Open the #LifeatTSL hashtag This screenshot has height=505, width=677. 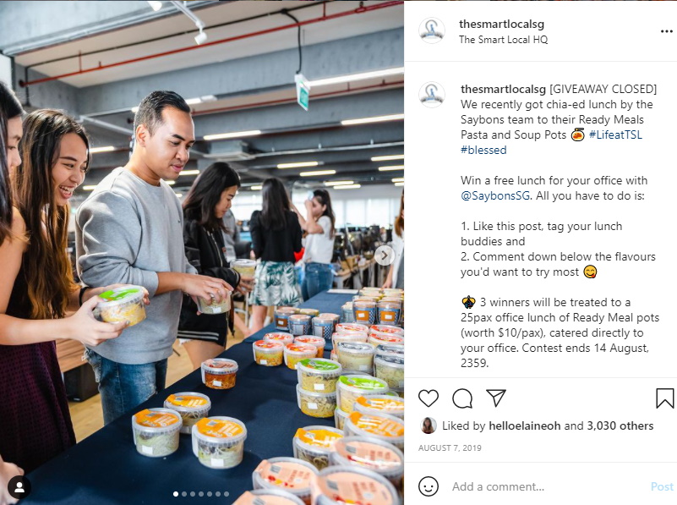(x=615, y=134)
